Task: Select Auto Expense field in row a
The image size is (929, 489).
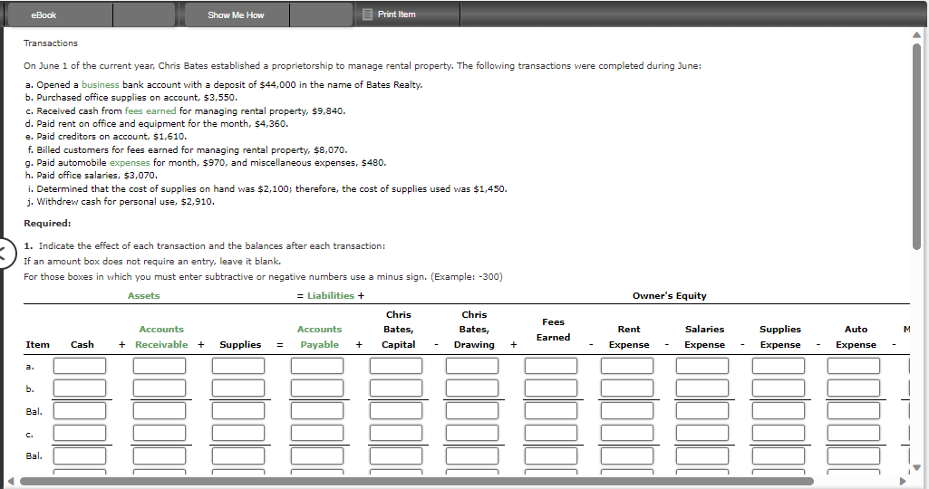Action: [854, 366]
